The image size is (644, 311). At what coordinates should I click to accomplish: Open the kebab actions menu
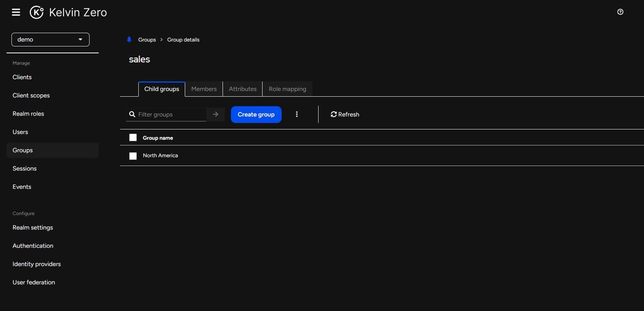(x=297, y=115)
